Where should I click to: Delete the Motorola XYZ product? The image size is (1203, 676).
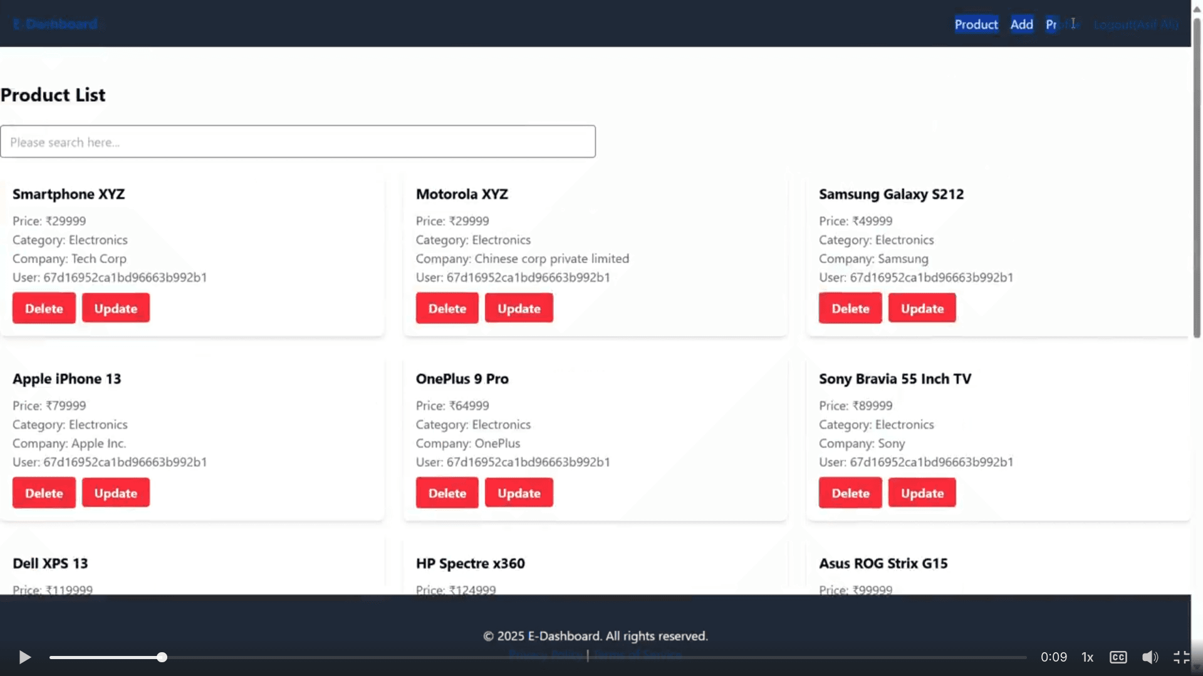click(447, 308)
